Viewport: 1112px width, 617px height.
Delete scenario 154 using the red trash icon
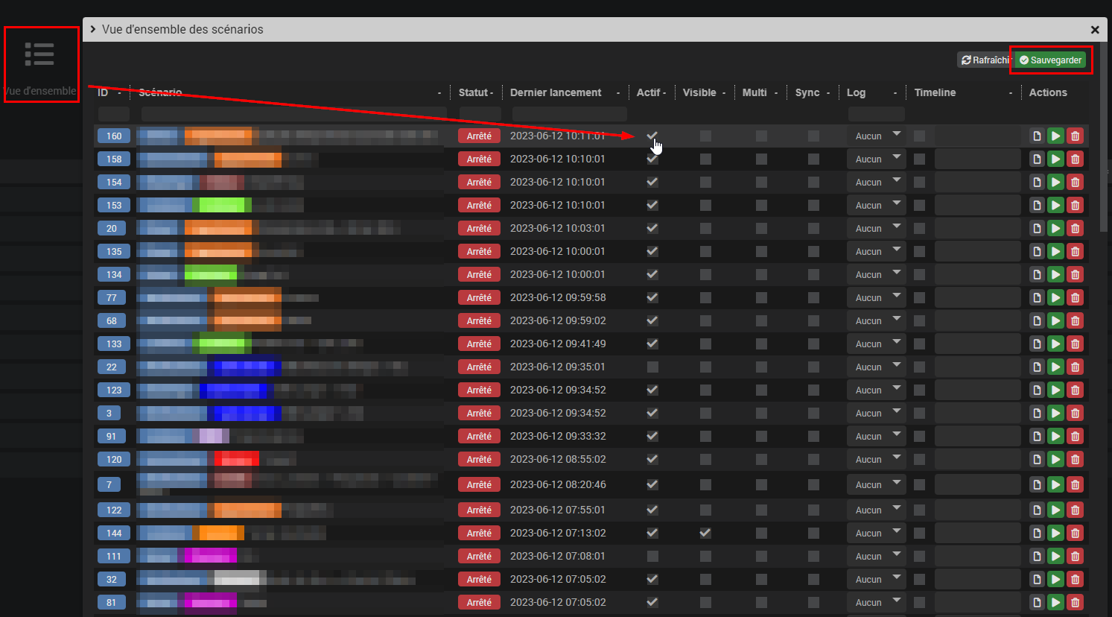(x=1075, y=182)
